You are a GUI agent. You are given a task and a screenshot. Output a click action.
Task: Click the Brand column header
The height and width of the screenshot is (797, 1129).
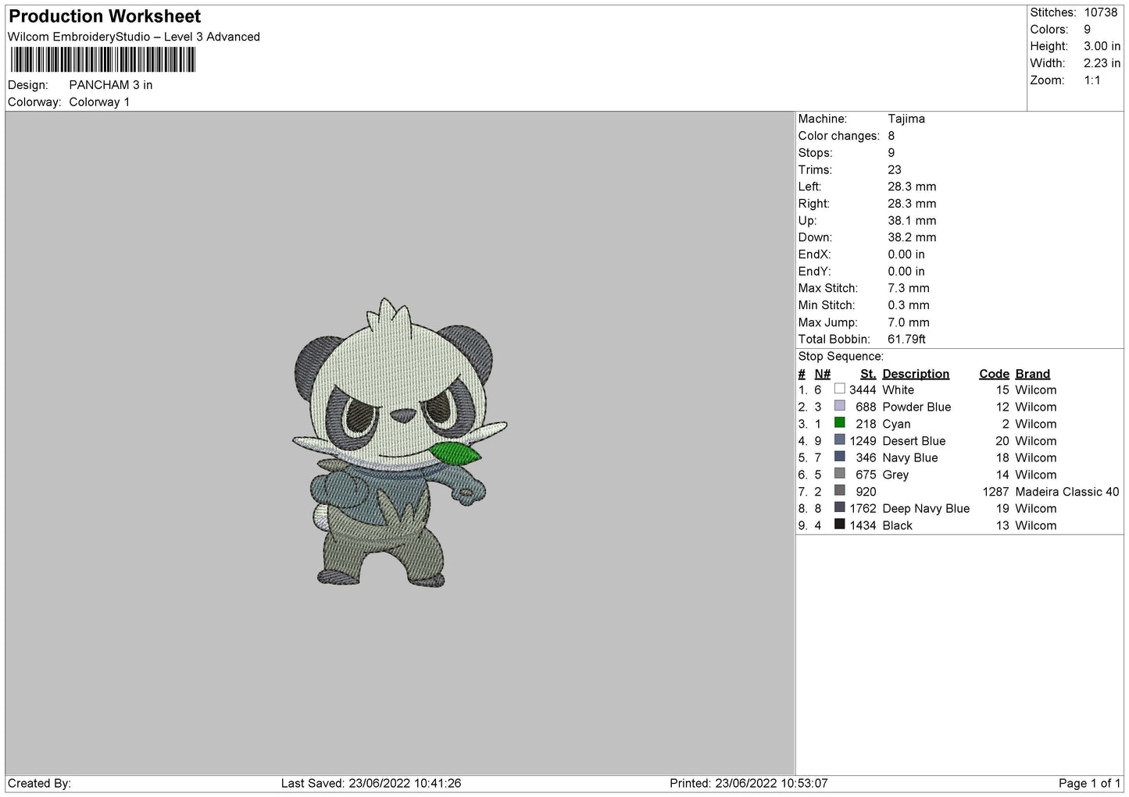point(1033,374)
